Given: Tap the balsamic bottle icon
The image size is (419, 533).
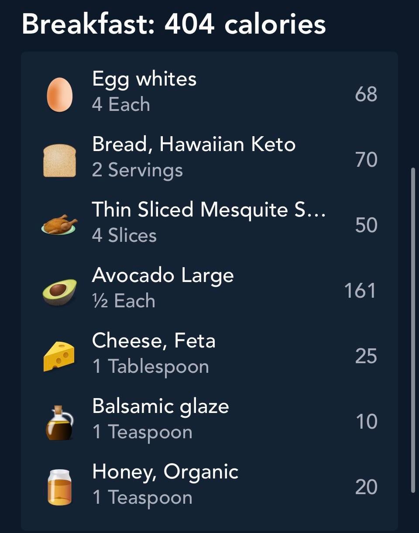Looking at the screenshot, I should [x=59, y=422].
